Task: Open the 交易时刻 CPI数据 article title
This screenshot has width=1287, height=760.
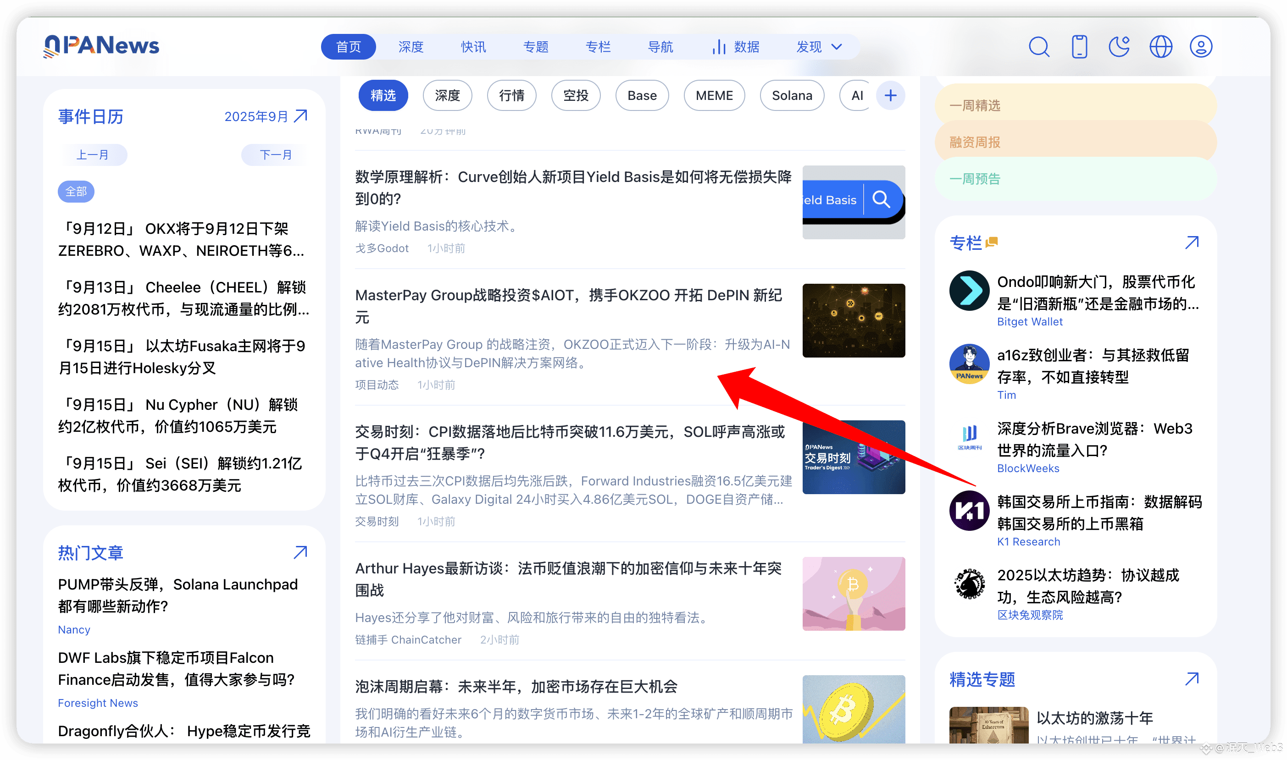Action: coord(570,443)
